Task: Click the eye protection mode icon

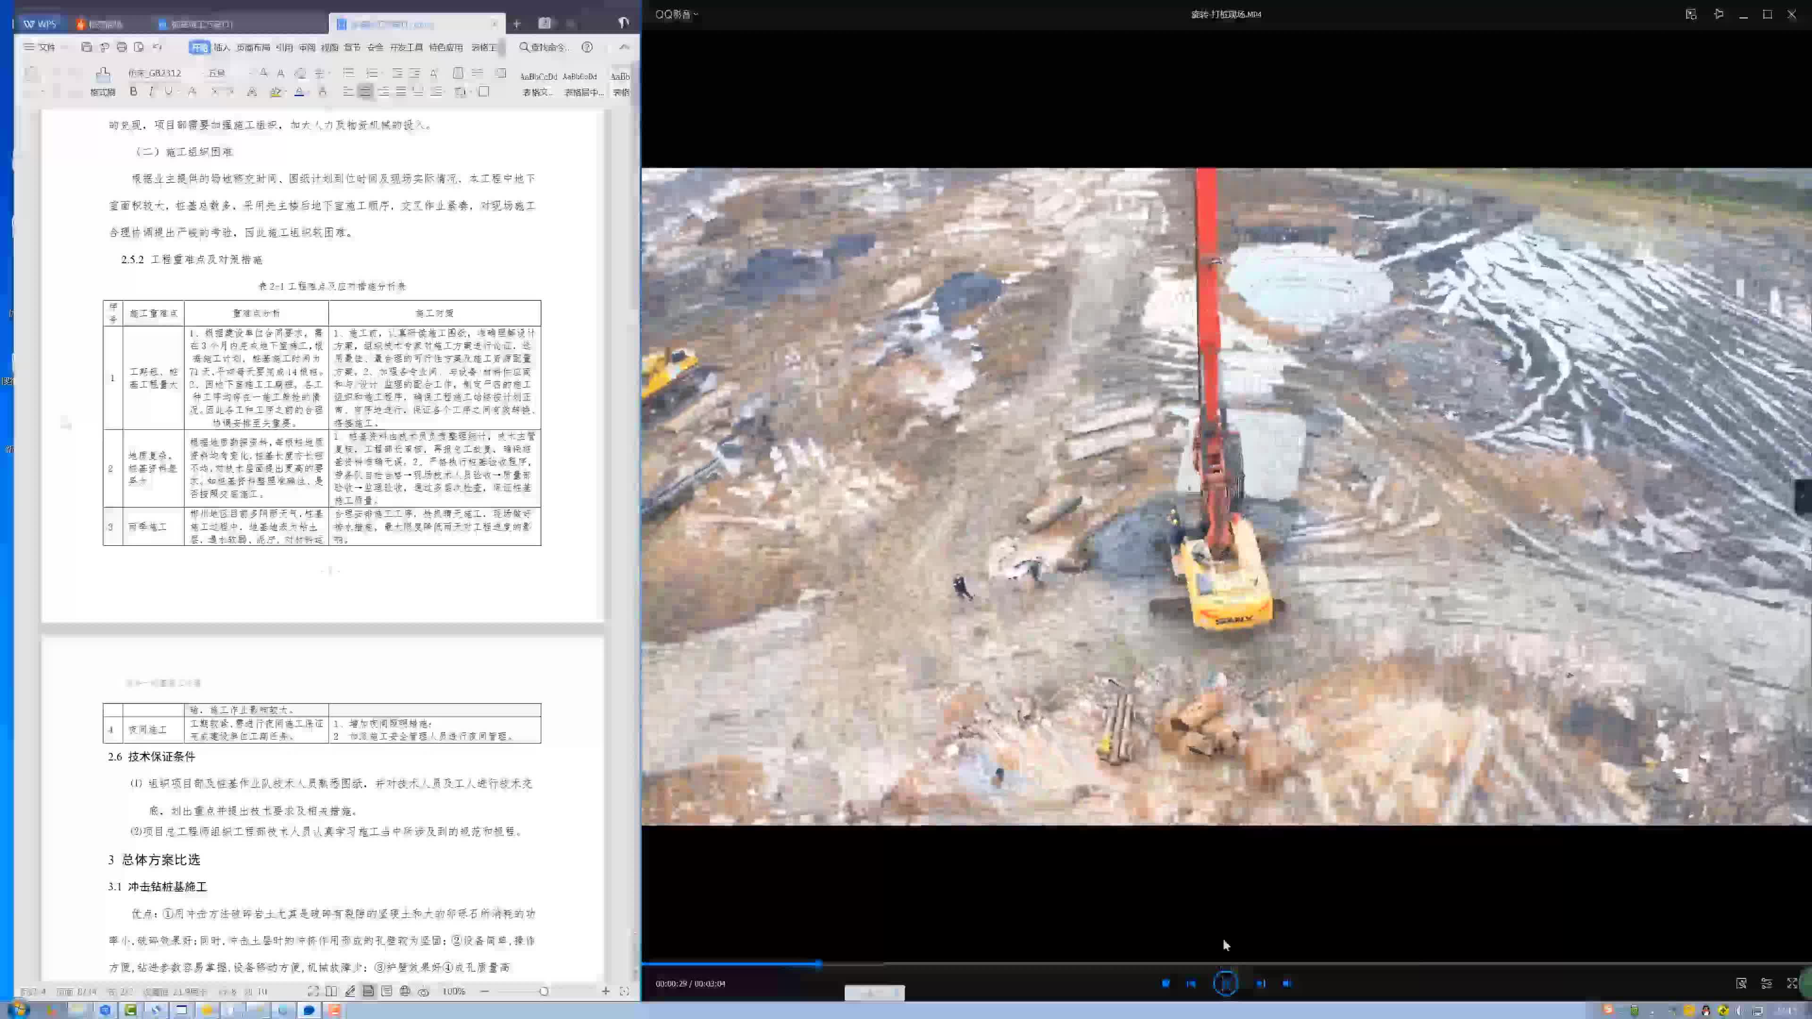Action: click(423, 992)
